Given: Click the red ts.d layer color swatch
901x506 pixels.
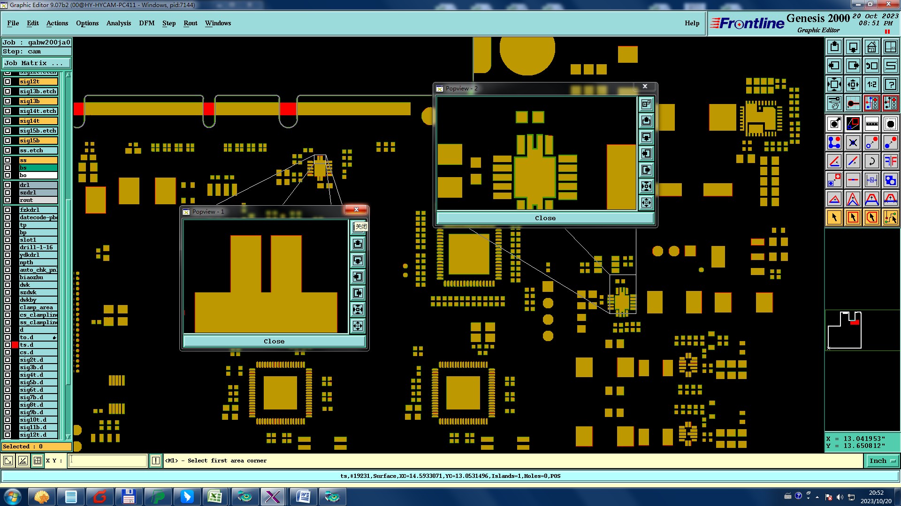Looking at the screenshot, I should pyautogui.click(x=15, y=345).
